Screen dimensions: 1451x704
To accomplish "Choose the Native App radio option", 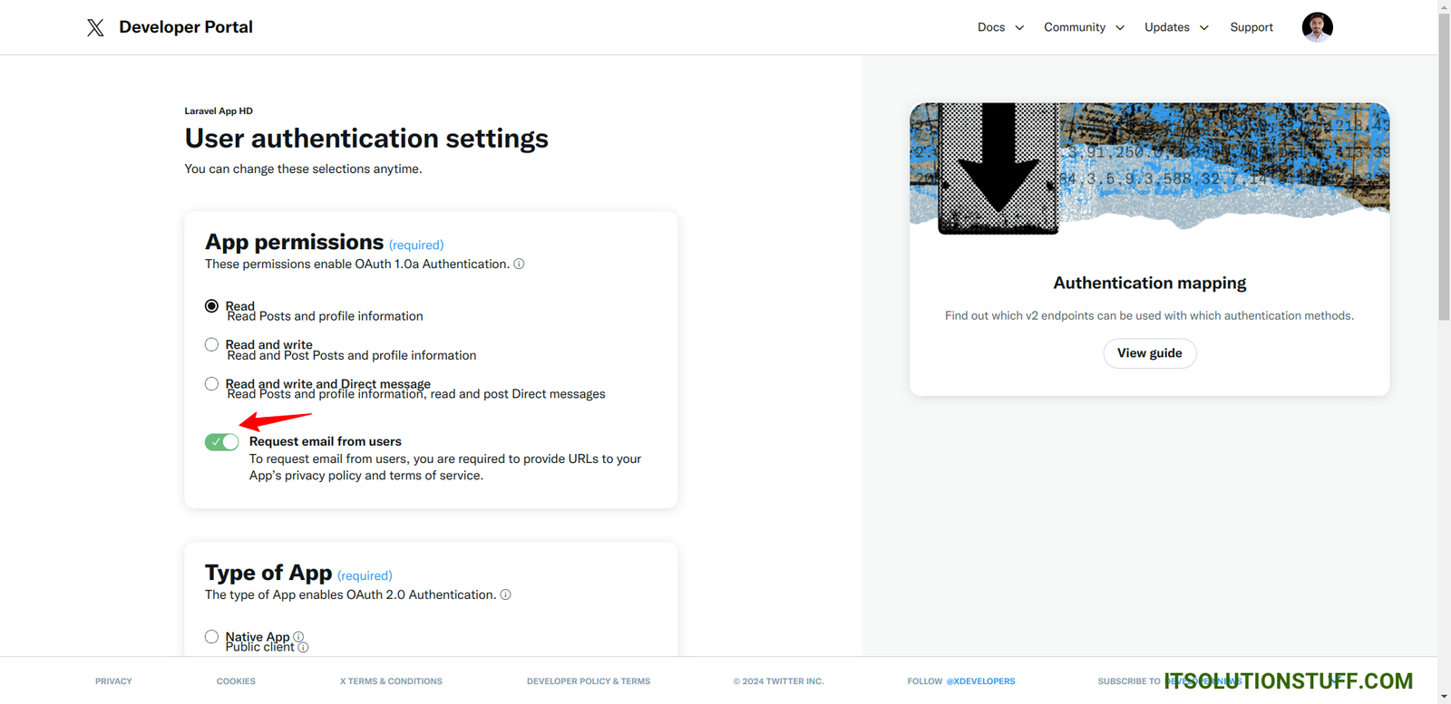I will pos(211,637).
